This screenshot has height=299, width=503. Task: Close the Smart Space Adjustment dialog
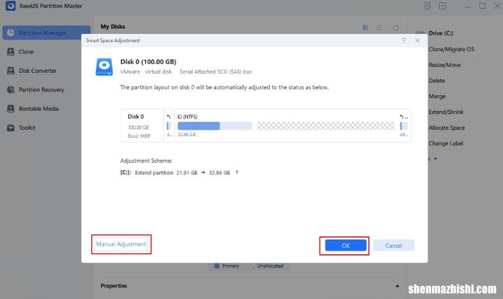(417, 40)
